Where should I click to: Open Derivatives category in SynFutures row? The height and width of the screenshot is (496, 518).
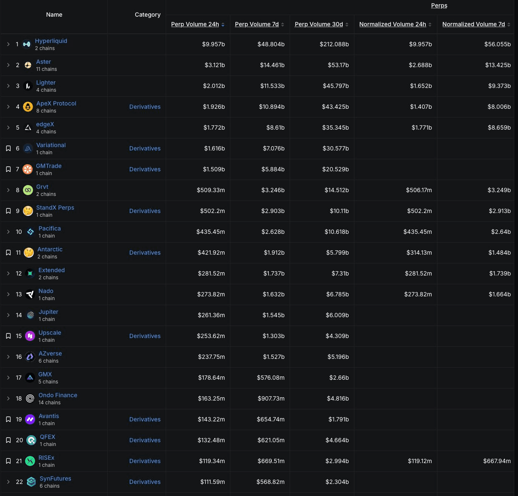coord(145,482)
